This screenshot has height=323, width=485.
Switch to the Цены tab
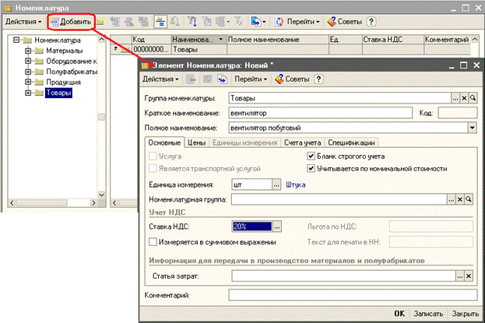coord(197,142)
